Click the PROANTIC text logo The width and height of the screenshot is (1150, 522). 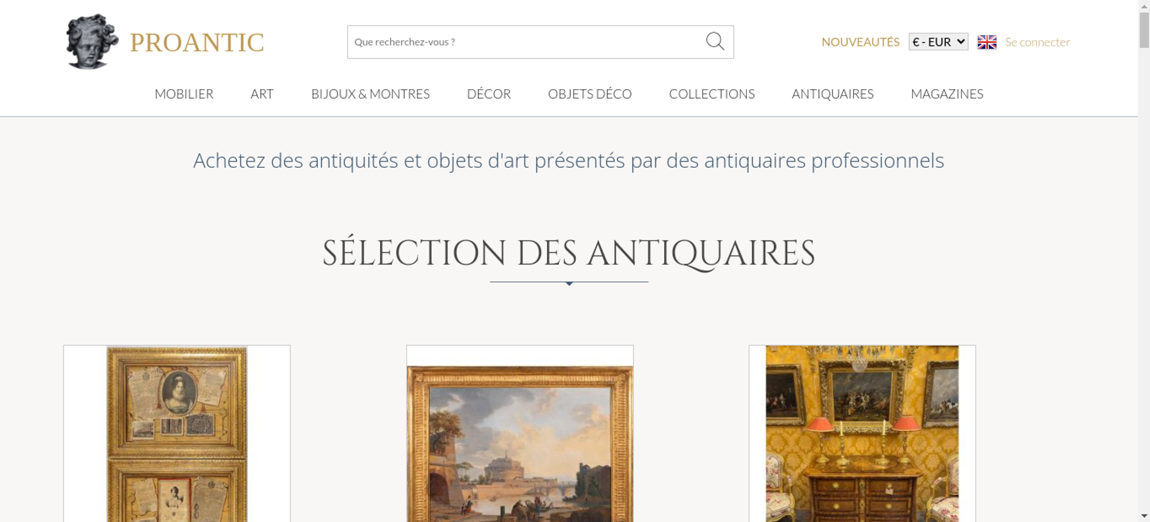tap(197, 43)
